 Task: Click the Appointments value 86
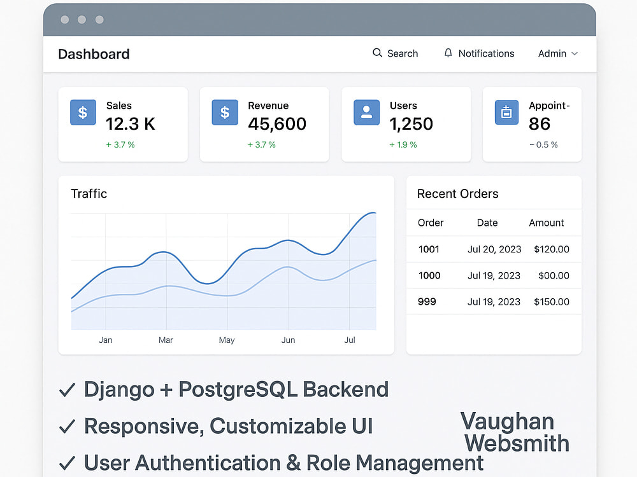(x=540, y=124)
